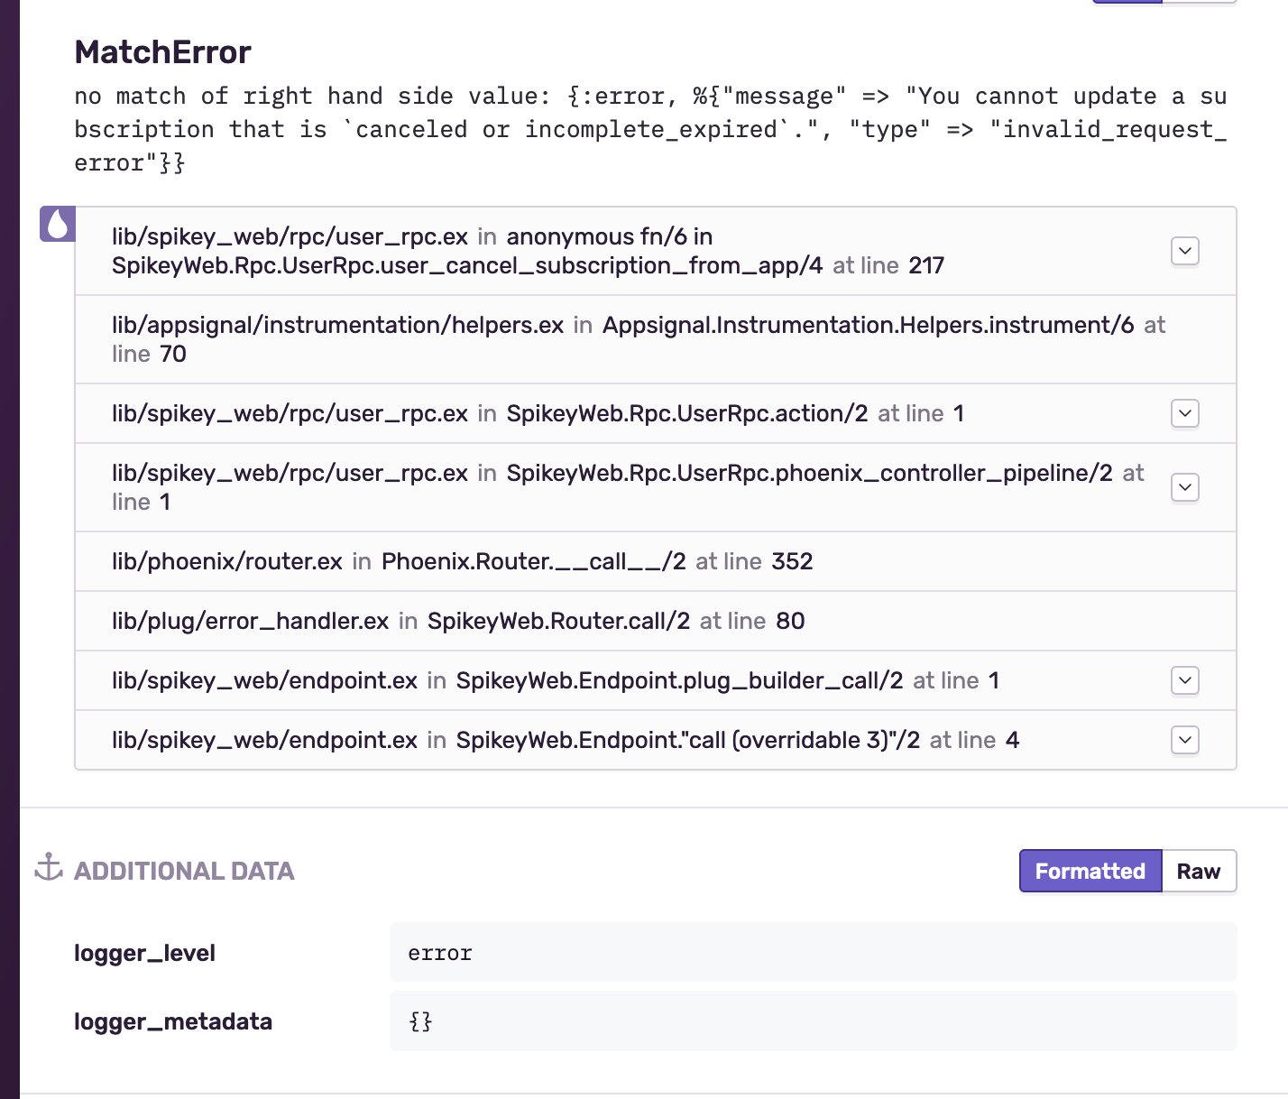Click line number 352 in the router frame

coord(792,561)
